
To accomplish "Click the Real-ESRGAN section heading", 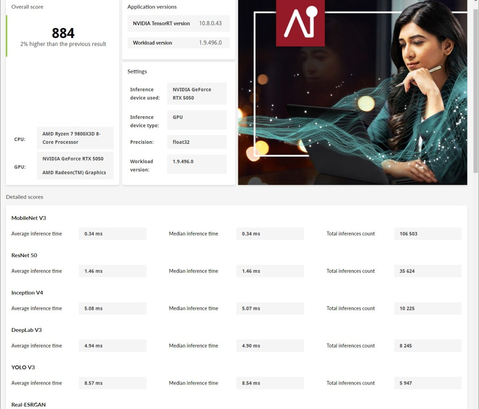I will click(x=29, y=405).
